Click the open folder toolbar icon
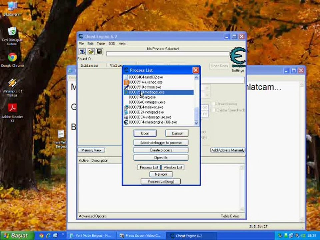 pos(91,52)
